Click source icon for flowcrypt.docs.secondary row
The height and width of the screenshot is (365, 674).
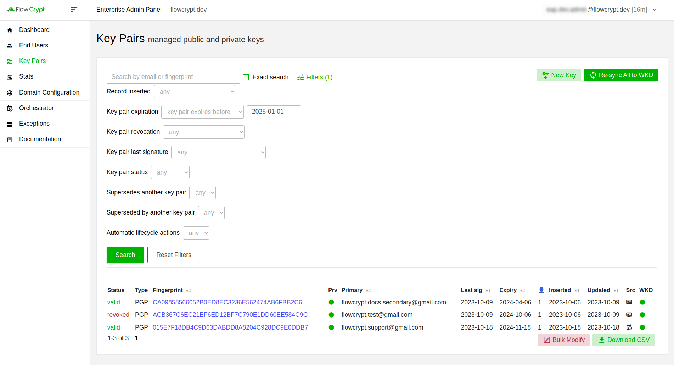coord(629,302)
